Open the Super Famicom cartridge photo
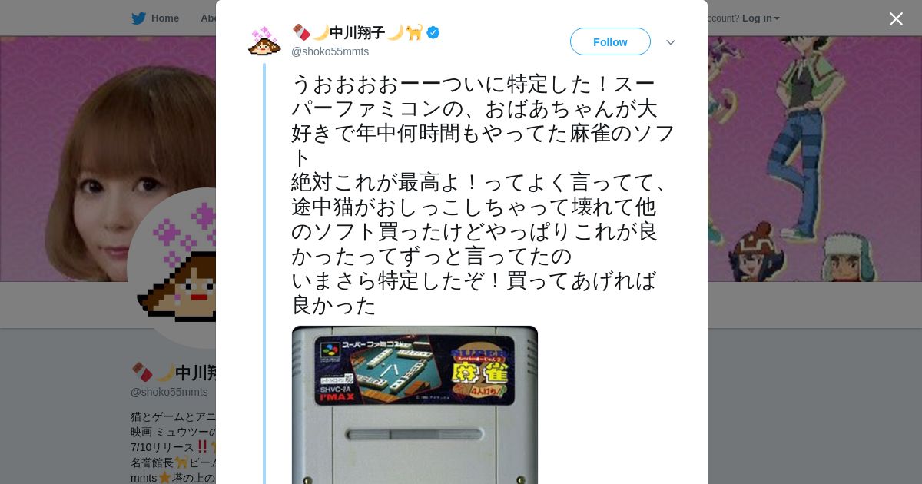922x484 pixels. (x=415, y=405)
